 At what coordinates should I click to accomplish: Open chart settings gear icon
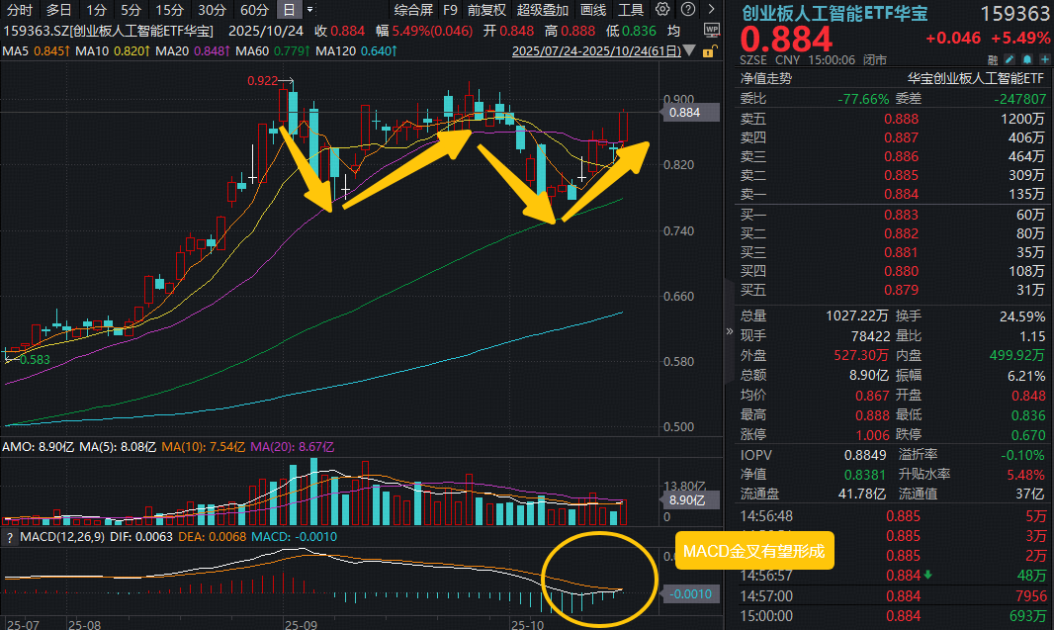coord(661,9)
